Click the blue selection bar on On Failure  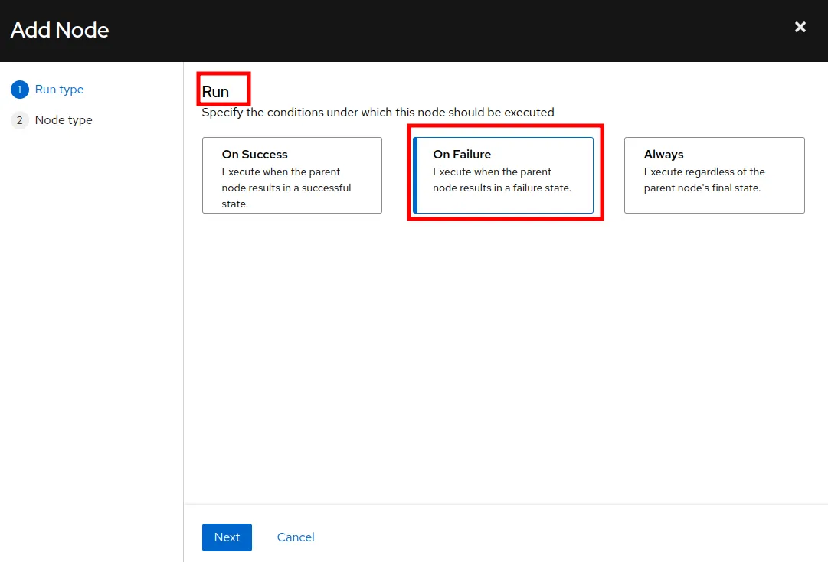(414, 175)
